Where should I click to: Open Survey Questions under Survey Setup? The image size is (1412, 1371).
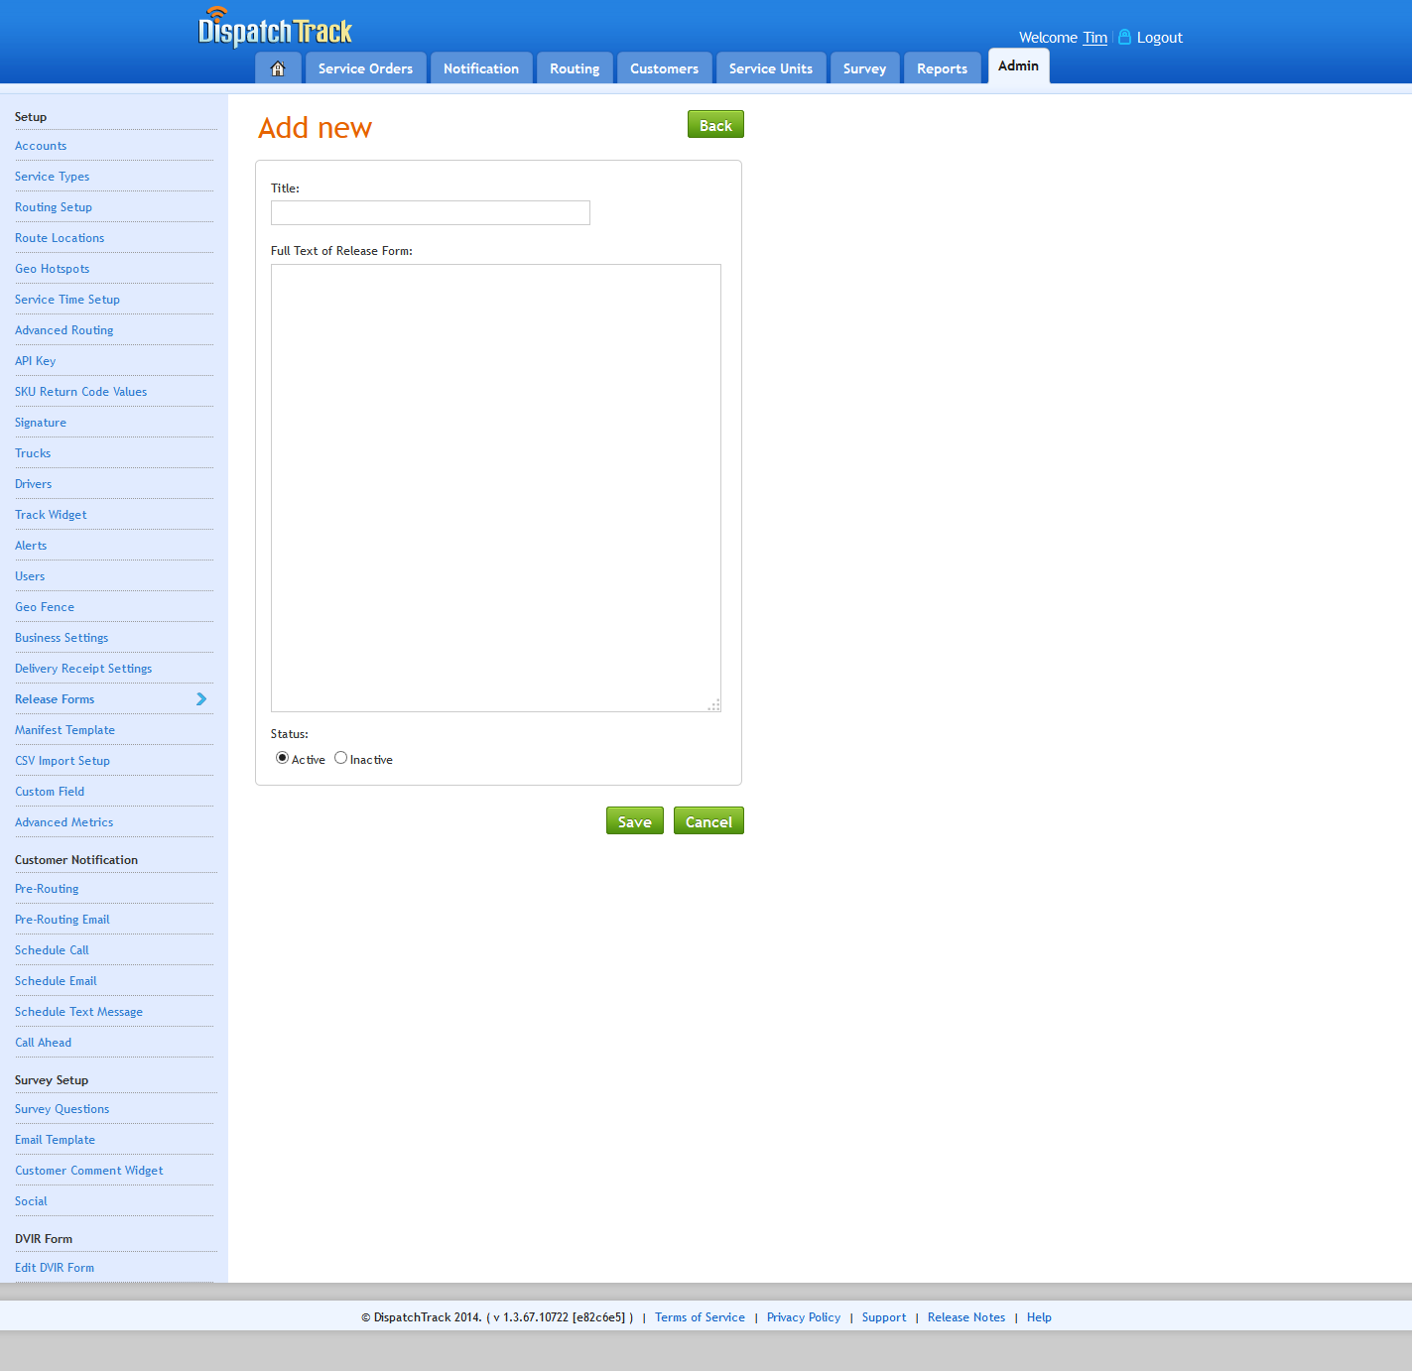tap(62, 1108)
